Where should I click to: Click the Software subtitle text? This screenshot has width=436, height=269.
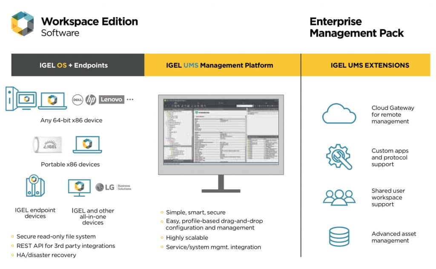coord(60,33)
